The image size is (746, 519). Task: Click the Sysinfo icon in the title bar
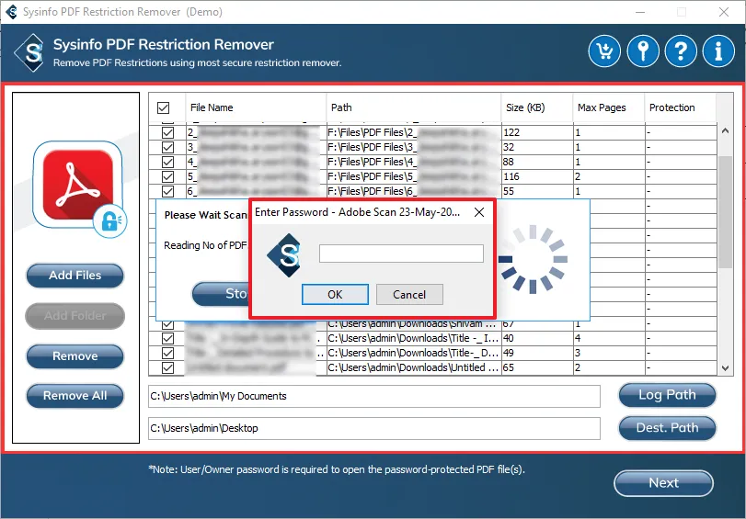pos(11,11)
